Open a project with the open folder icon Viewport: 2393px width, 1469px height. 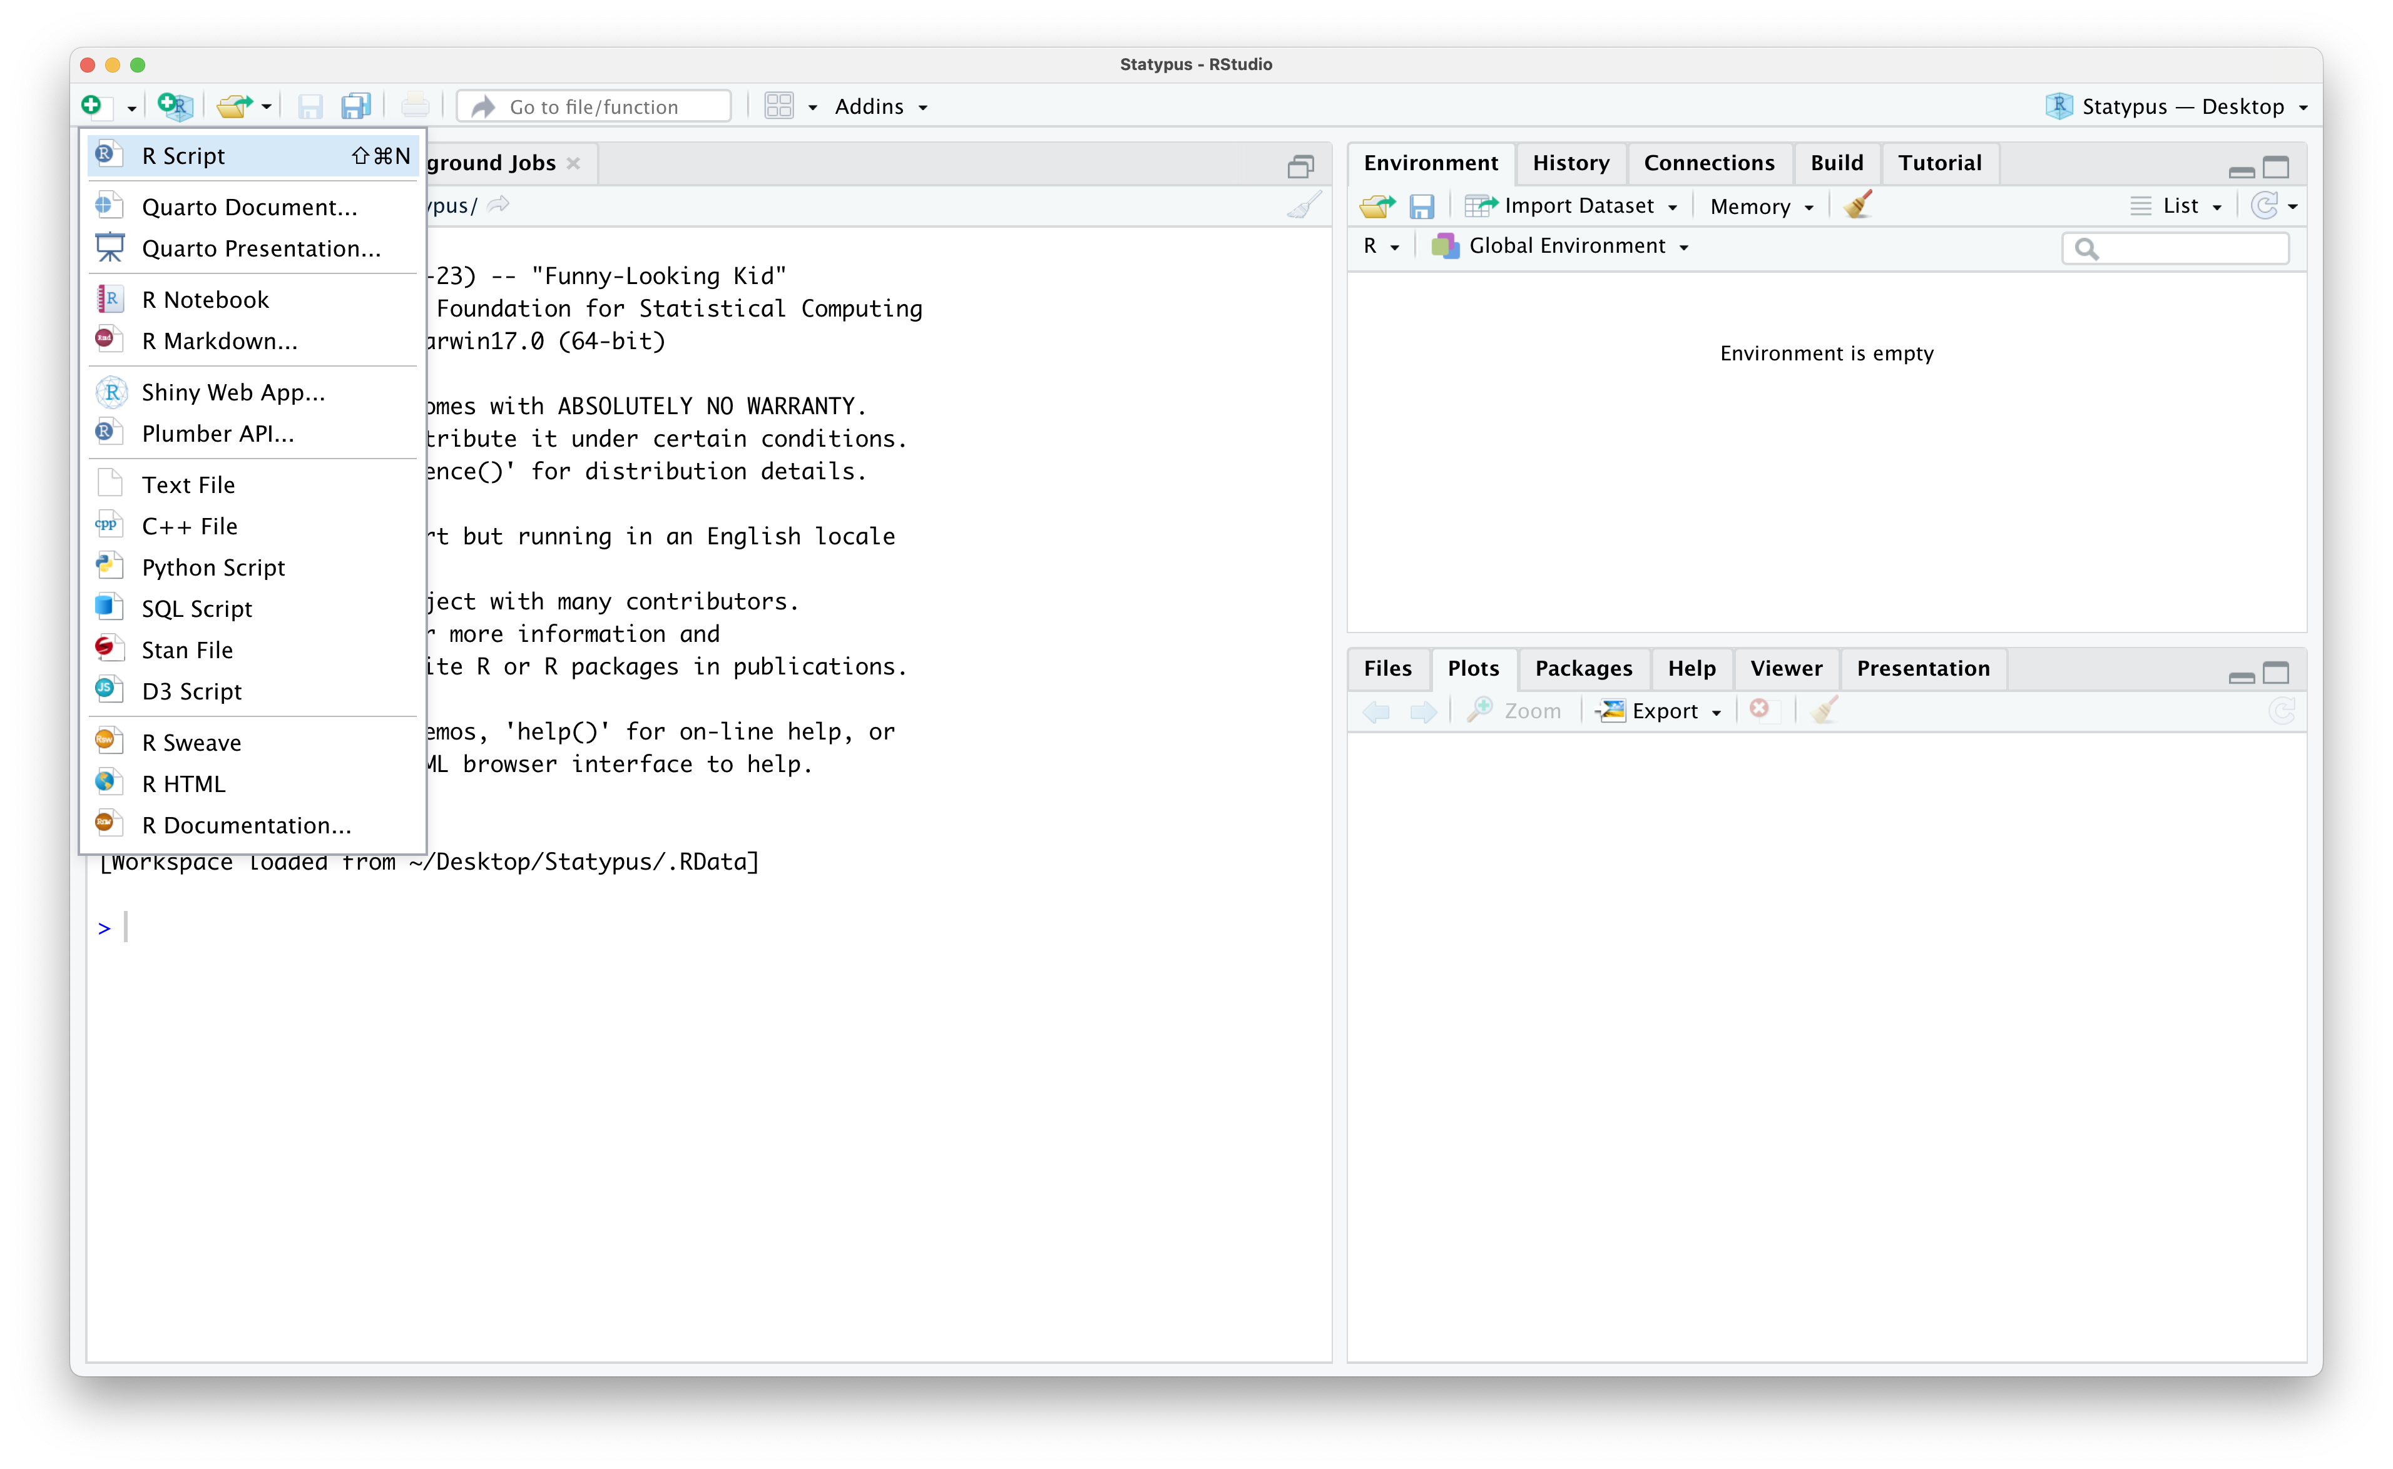click(236, 107)
